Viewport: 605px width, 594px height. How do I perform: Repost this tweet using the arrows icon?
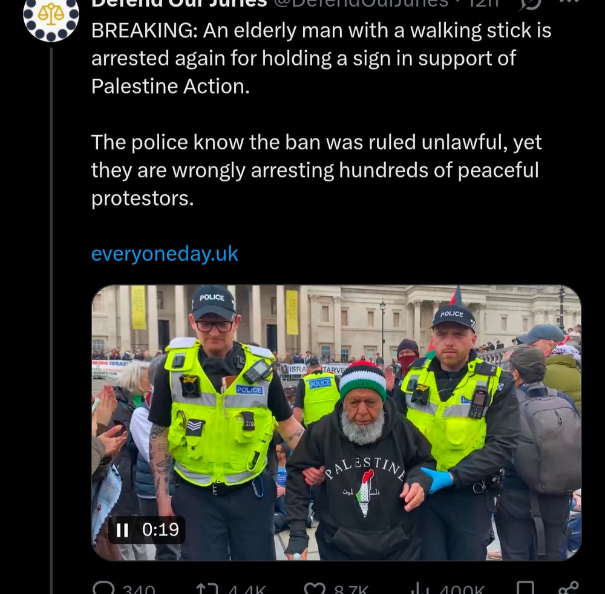pos(207,588)
